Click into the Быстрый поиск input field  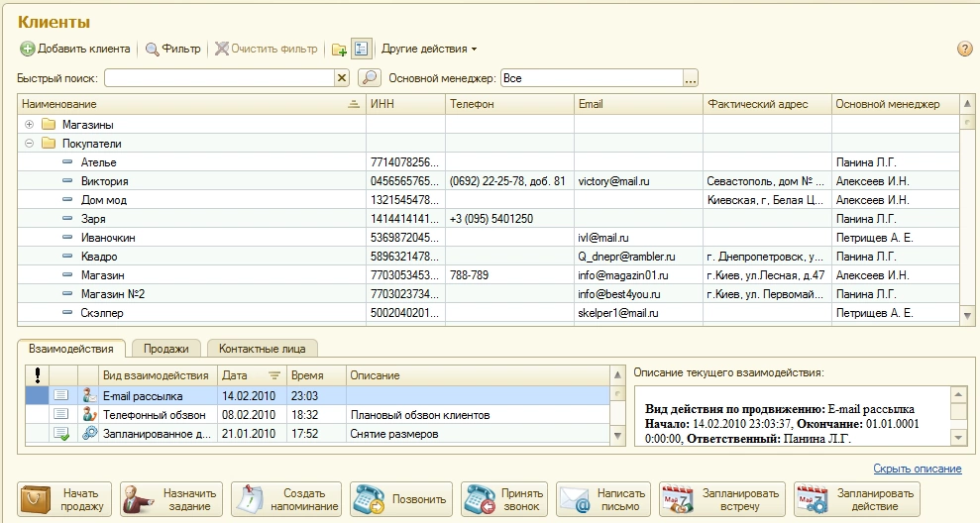(218, 77)
